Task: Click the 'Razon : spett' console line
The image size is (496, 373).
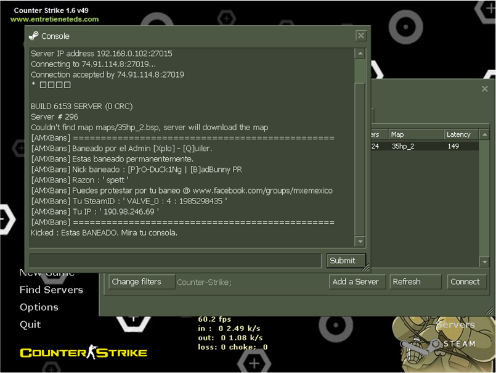Action: (79, 180)
